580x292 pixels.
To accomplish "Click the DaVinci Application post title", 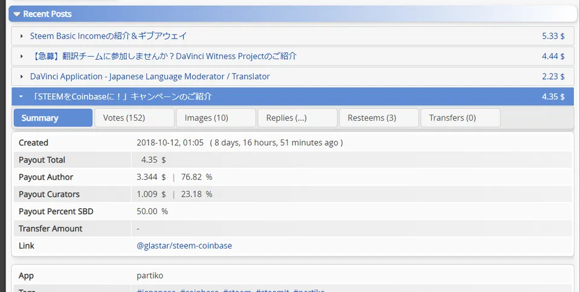I will (x=150, y=77).
